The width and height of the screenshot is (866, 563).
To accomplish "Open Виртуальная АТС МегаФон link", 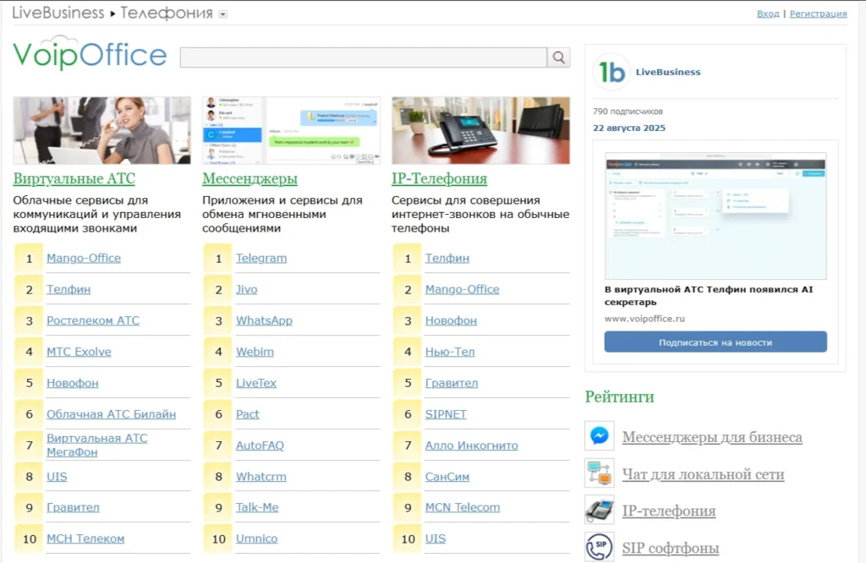I will 96,445.
